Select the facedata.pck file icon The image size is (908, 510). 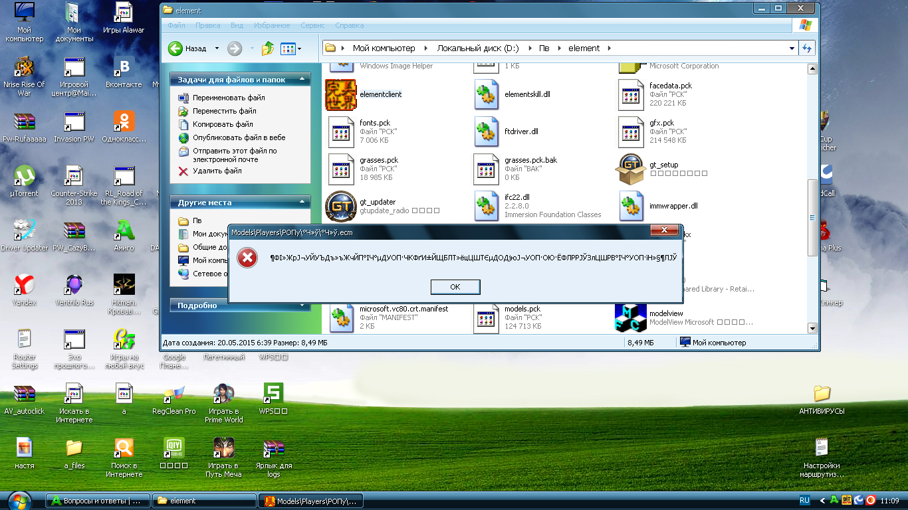pyautogui.click(x=630, y=95)
